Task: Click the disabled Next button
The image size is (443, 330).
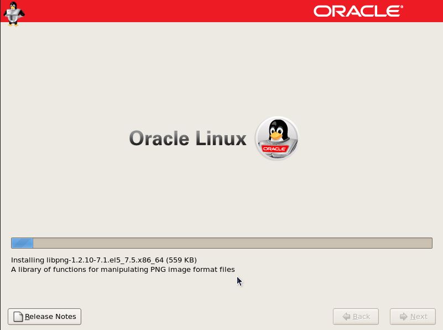Action: [413, 316]
